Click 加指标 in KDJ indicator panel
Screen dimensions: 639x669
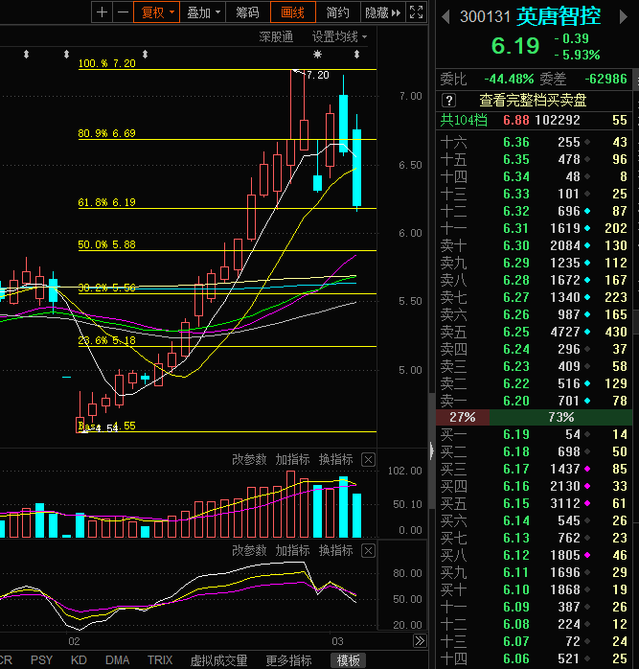pyautogui.click(x=292, y=550)
